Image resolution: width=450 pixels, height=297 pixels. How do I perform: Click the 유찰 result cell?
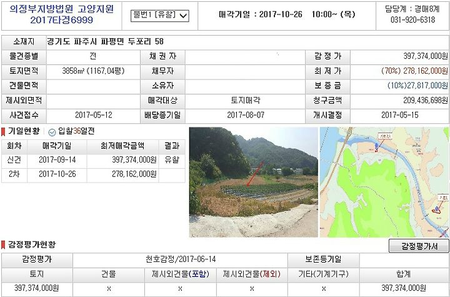point(172,159)
